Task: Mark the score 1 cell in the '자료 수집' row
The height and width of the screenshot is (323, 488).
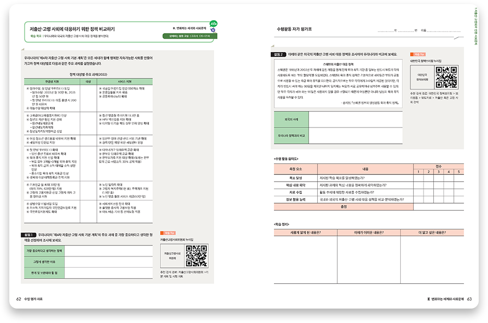Action: click(418, 192)
